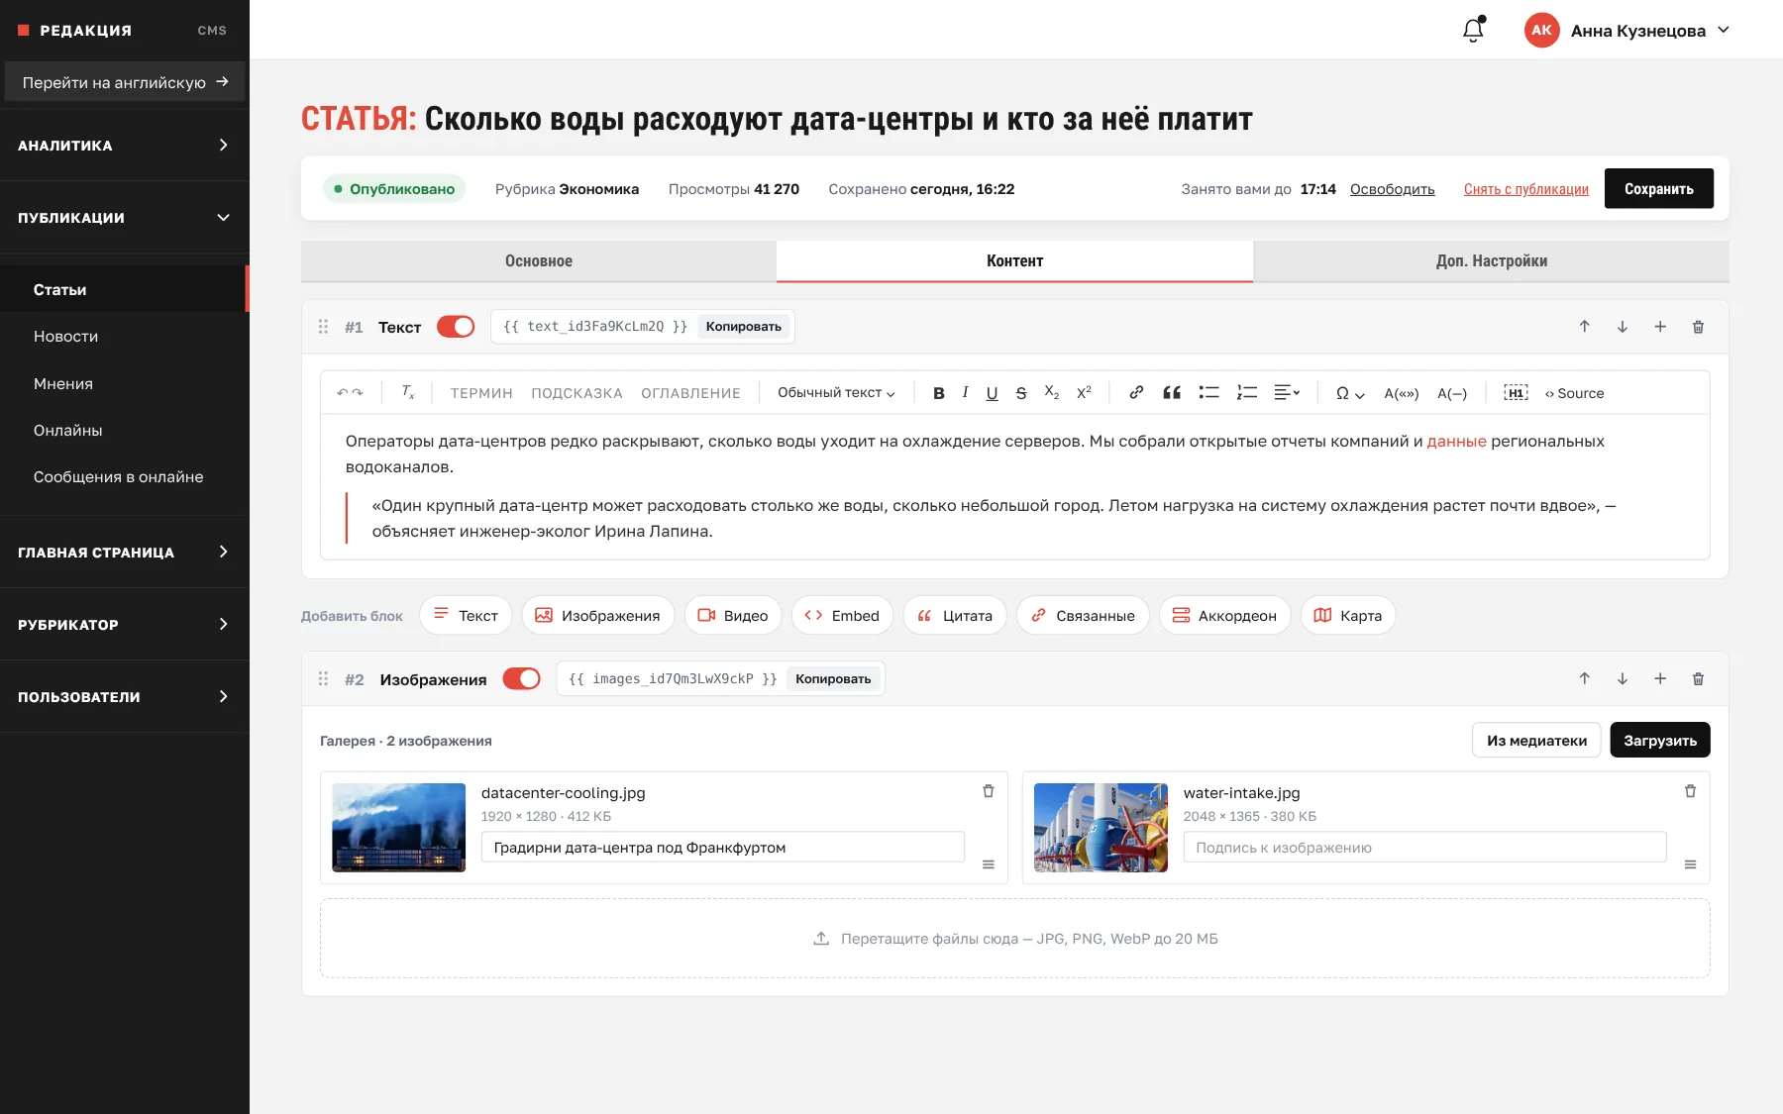1783x1114 pixels.
Task: Delete datacenter-cooling.jpg image
Action: (x=988, y=791)
